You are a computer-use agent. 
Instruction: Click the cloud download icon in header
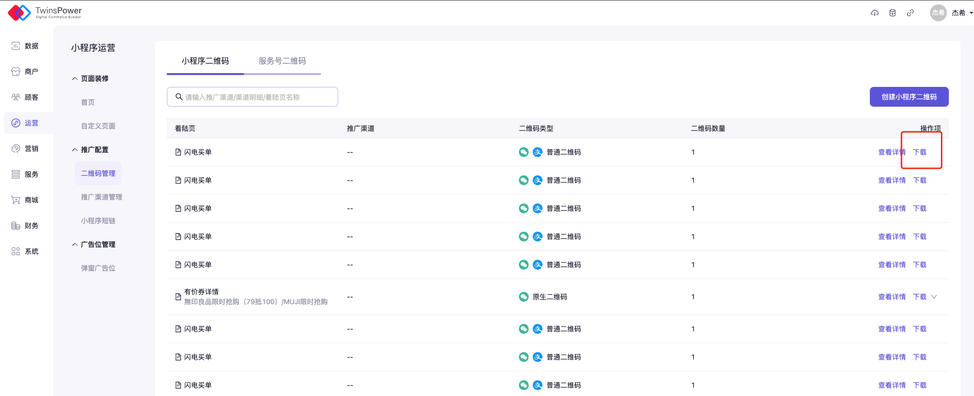pyautogui.click(x=874, y=13)
